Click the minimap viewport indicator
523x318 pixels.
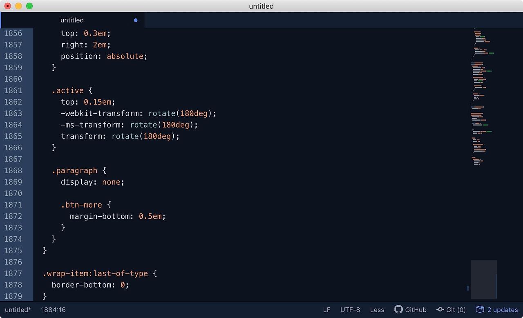tap(484, 280)
